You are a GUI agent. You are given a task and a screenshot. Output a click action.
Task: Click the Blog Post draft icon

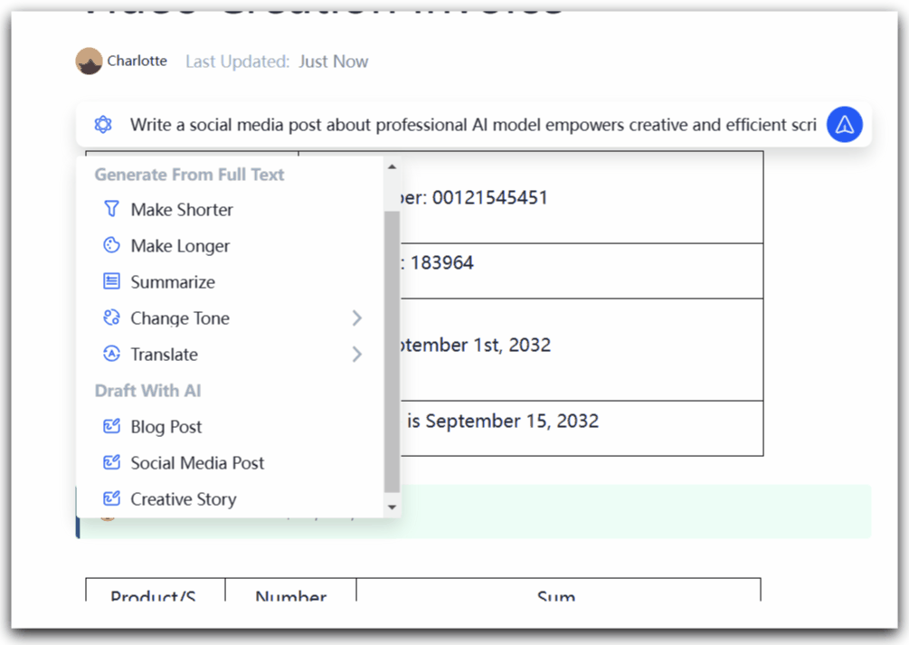[x=111, y=426]
